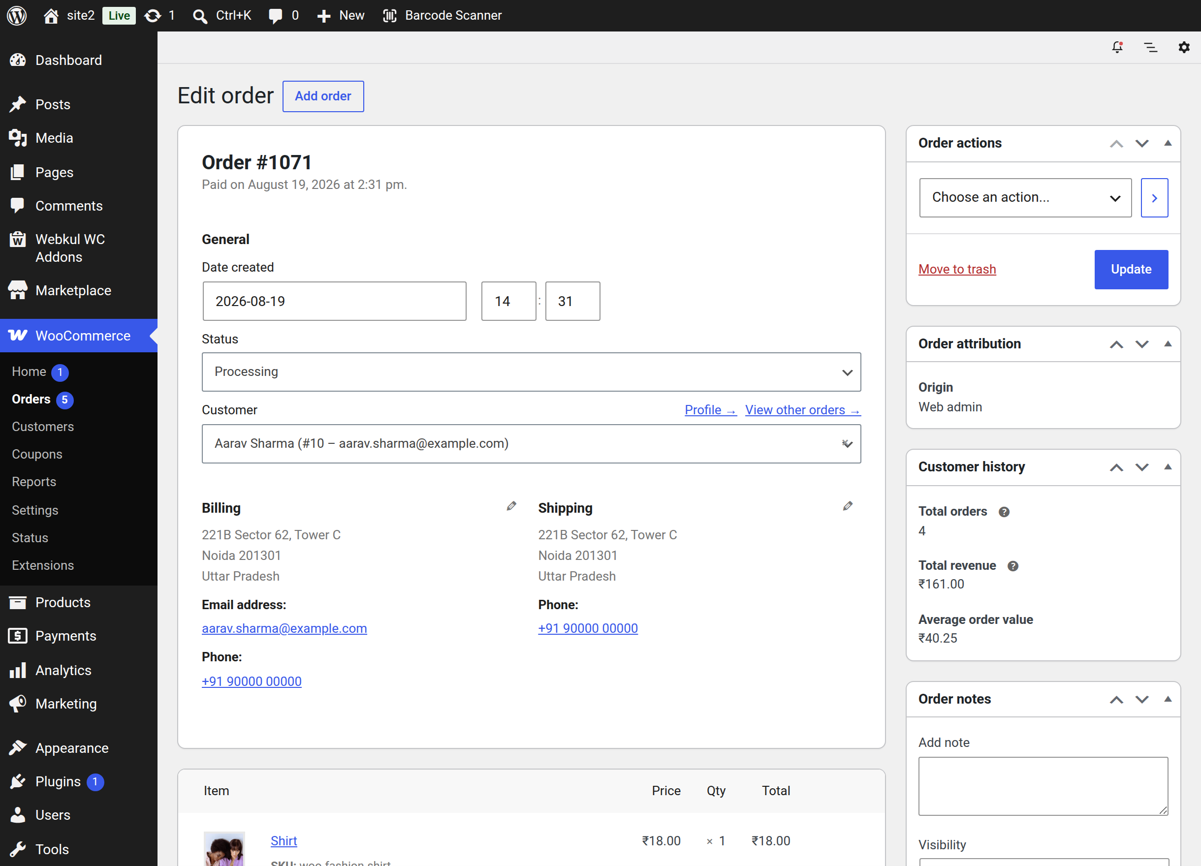Click the Add order button

coord(323,96)
